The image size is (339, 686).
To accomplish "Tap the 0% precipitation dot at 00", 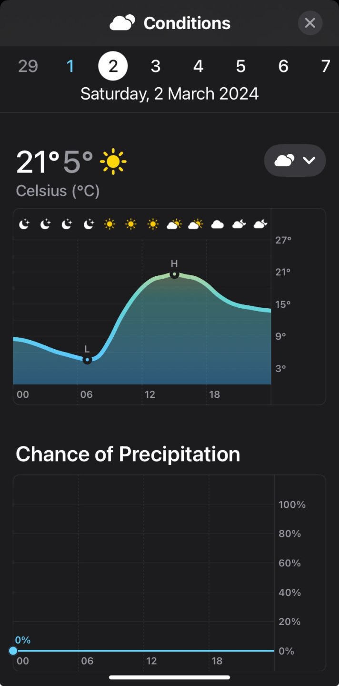I will [x=13, y=651].
